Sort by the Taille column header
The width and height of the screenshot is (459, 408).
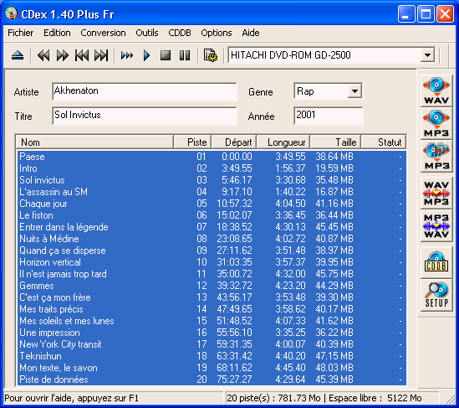tap(335, 142)
